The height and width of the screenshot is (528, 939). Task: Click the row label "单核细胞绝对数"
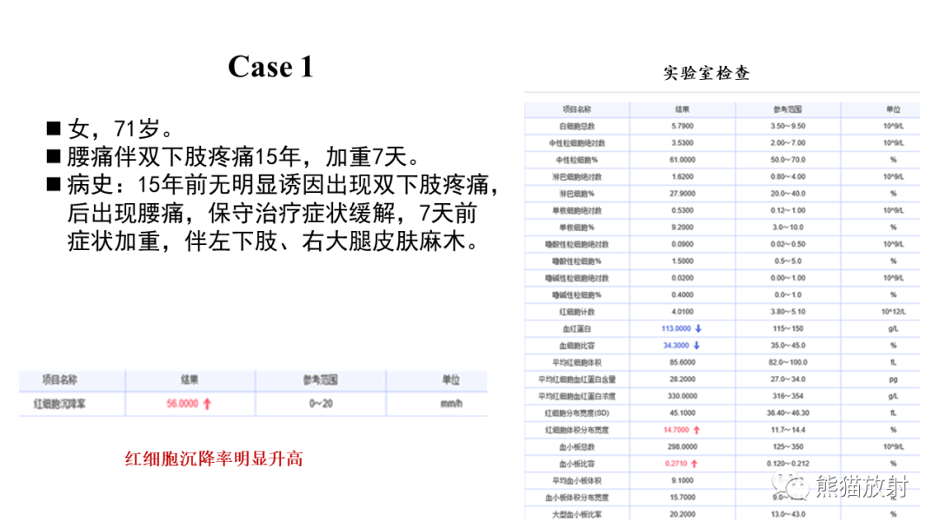pos(576,210)
